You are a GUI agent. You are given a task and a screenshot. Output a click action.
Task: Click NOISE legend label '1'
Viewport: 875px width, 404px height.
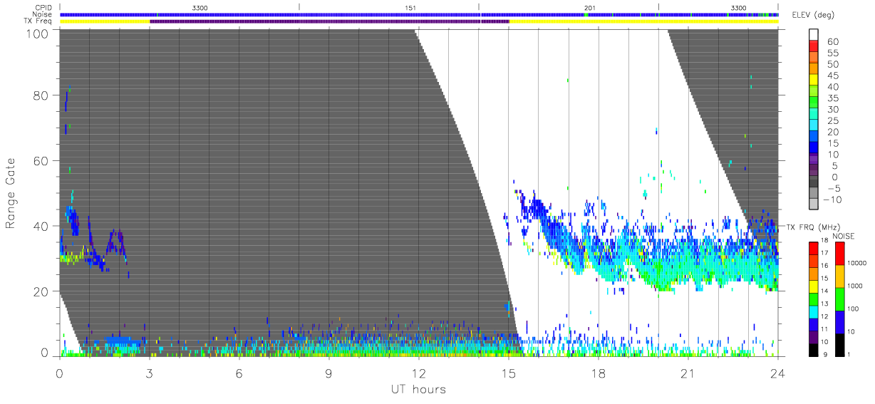coord(848,355)
